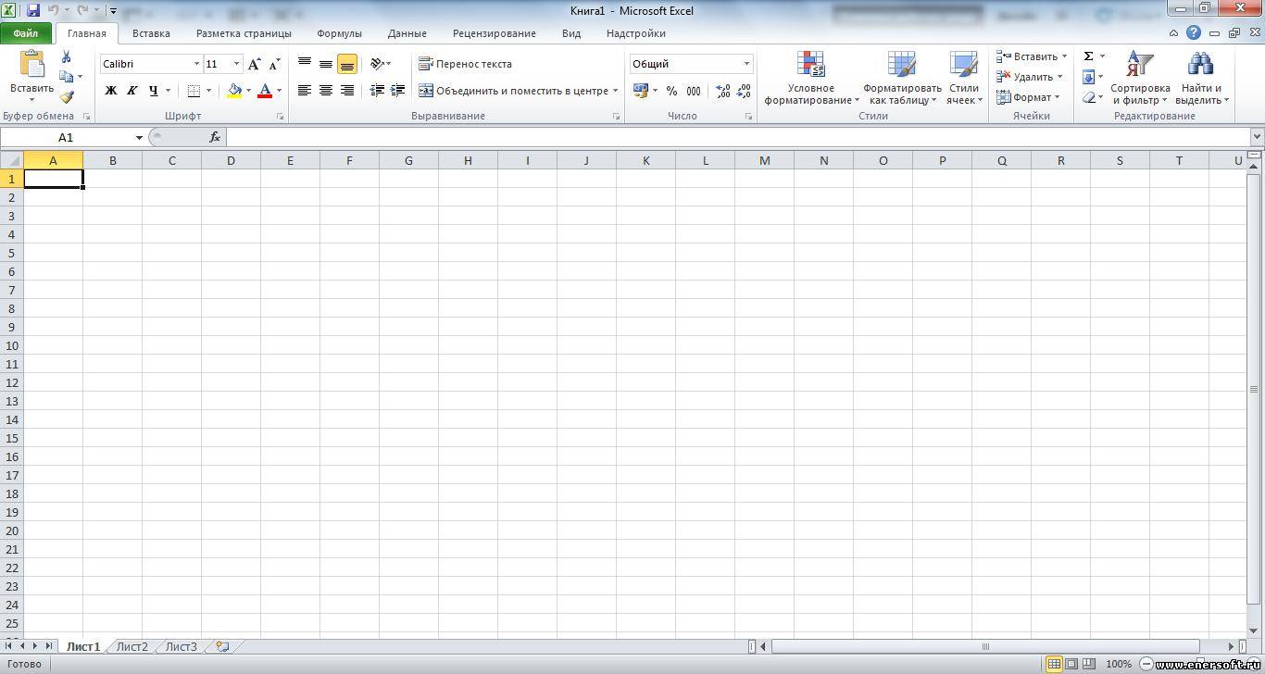Switch to the Формулы tab
The height and width of the screenshot is (674, 1265).
pyautogui.click(x=339, y=33)
